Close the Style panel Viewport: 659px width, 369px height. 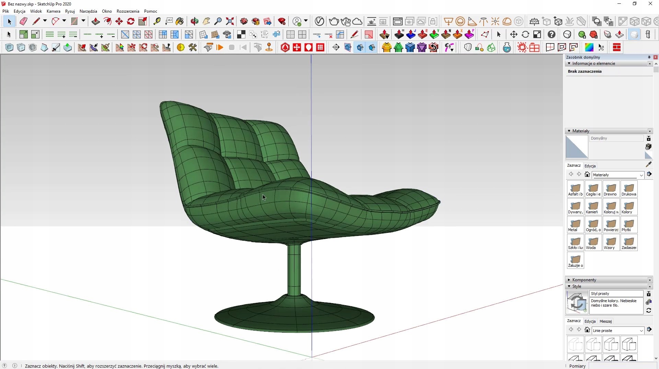tap(650, 286)
